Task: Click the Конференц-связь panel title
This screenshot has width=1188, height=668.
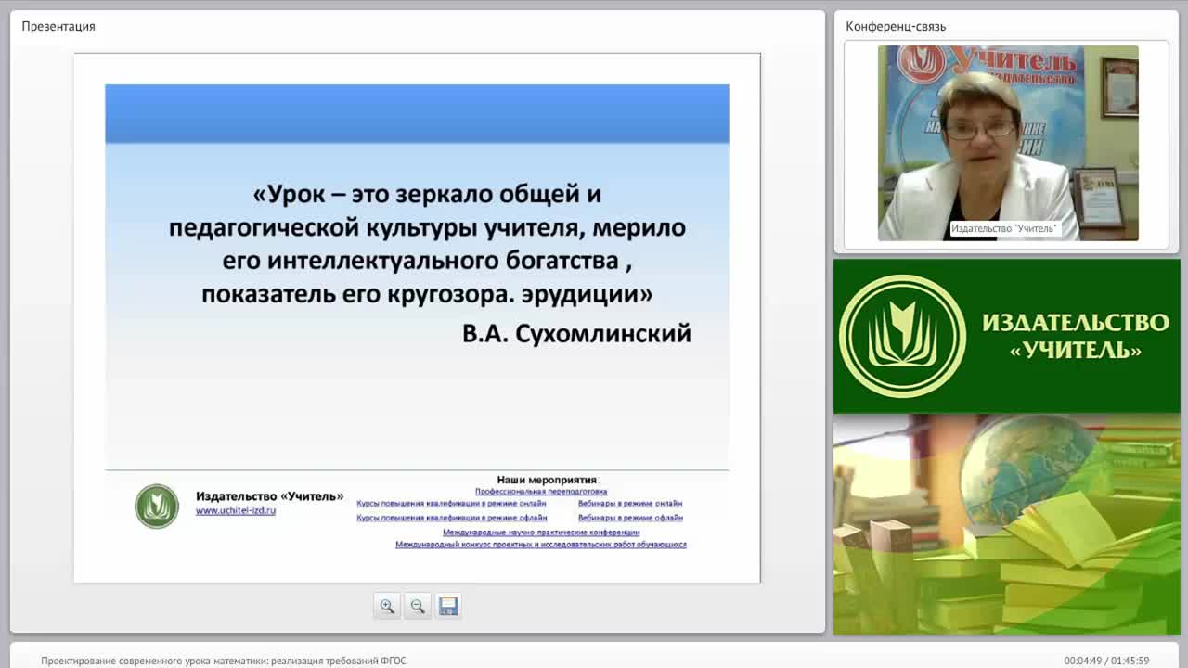Action: [x=896, y=26]
